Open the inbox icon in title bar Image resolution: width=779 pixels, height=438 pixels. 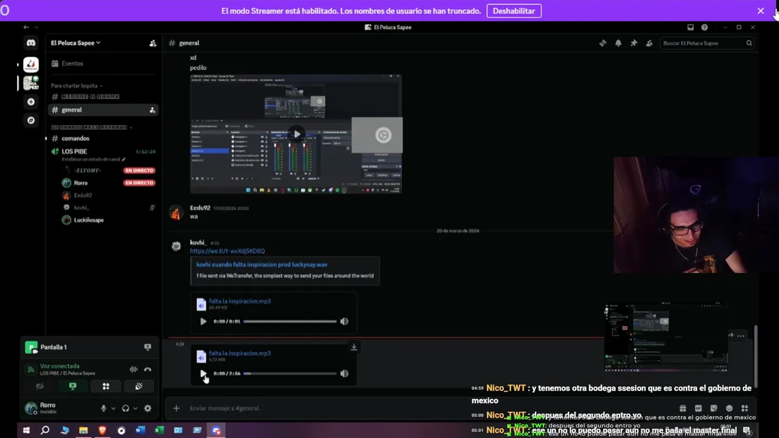(x=690, y=27)
